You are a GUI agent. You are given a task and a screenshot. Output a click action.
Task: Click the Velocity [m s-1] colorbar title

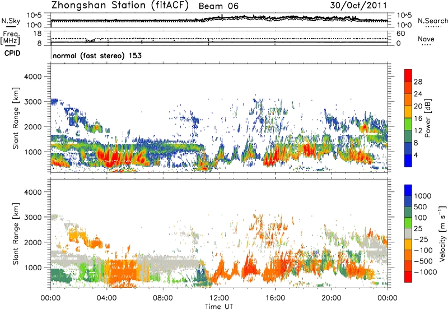(442, 233)
